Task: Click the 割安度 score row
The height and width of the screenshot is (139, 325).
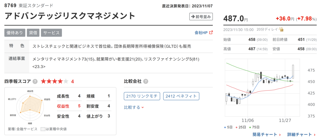Action: pyautogui.click(x=98, y=106)
